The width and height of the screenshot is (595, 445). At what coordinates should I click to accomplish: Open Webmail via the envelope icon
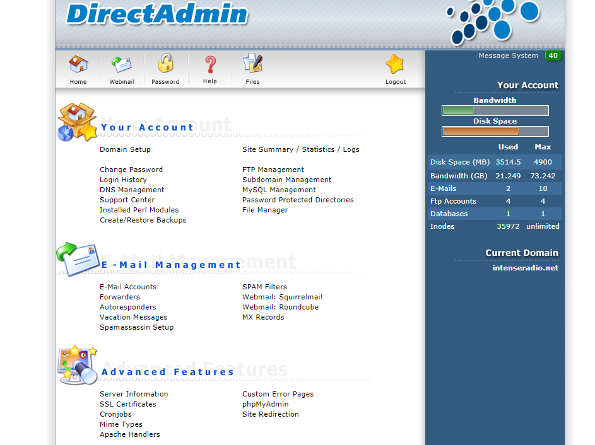pyautogui.click(x=121, y=64)
